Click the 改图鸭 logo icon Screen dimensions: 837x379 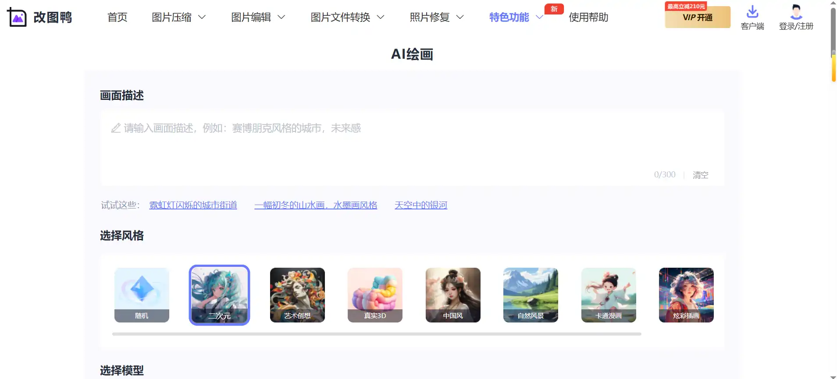17,17
